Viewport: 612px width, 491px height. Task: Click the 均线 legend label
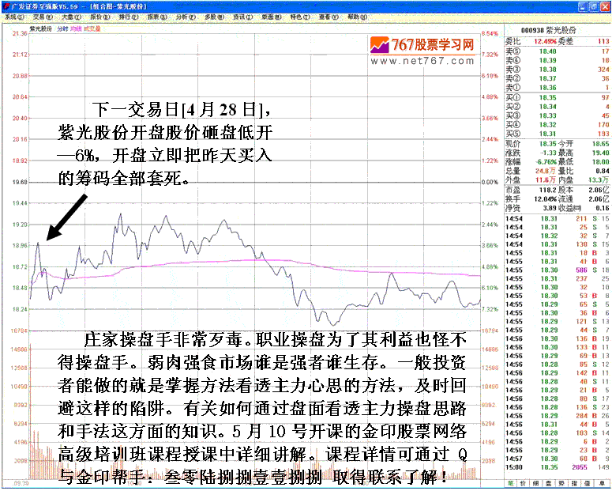click(x=76, y=28)
